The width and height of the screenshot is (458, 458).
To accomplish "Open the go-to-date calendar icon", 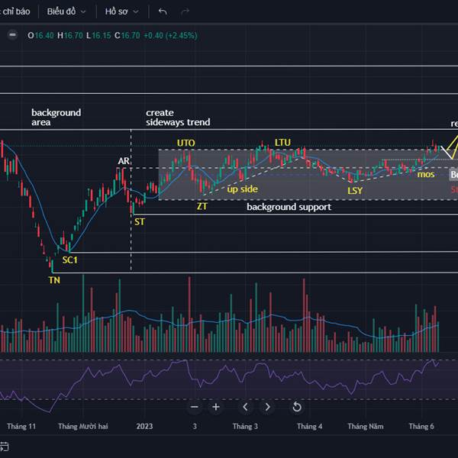I will 4,446.
